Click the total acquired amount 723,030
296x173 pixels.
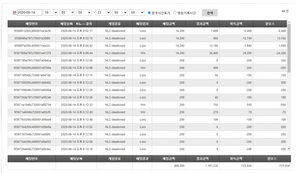point(246,166)
